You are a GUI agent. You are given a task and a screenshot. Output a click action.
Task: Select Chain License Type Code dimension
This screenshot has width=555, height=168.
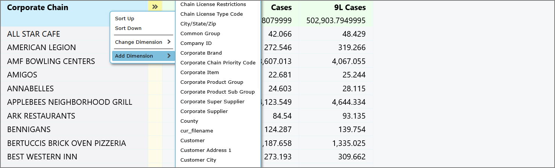[x=211, y=14]
